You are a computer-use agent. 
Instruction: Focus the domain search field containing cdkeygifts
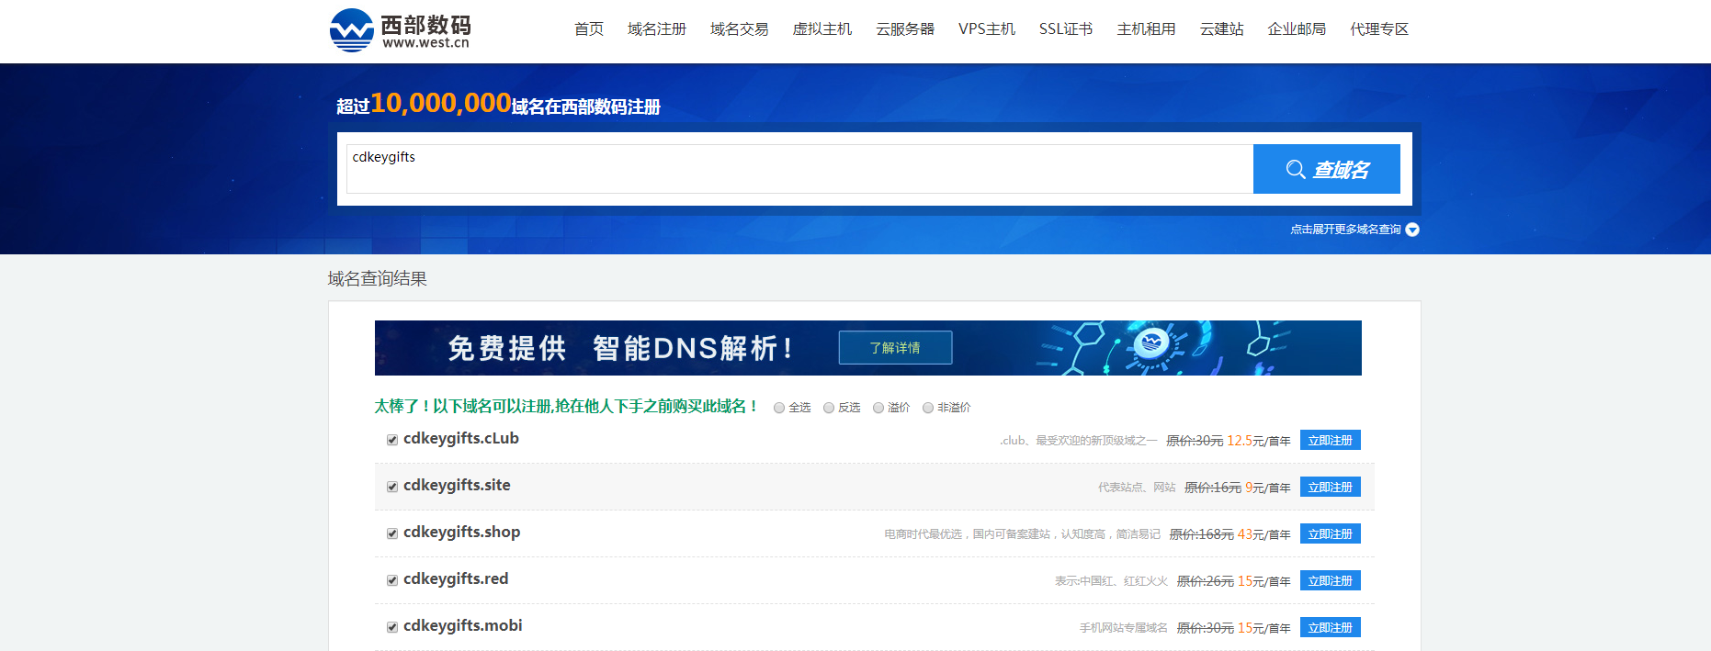pos(799,169)
